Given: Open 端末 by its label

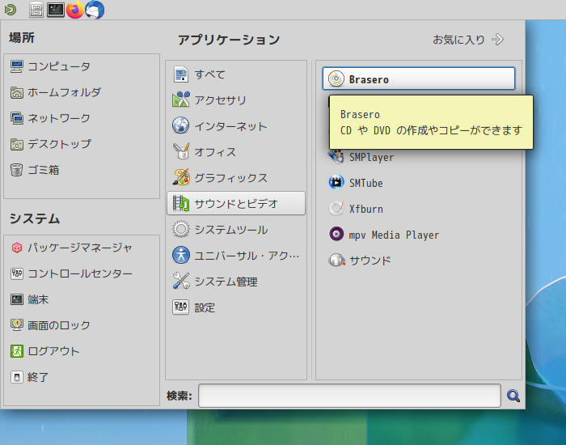Looking at the screenshot, I should (38, 299).
